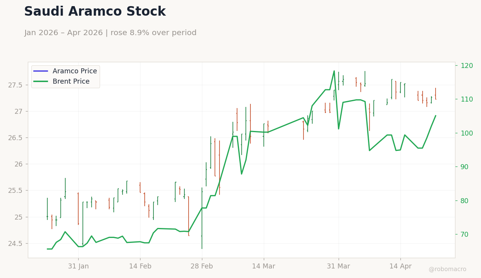Click the 70 right axis tick label
Image resolution: width=481 pixels, height=278 pixels.
coord(465,234)
